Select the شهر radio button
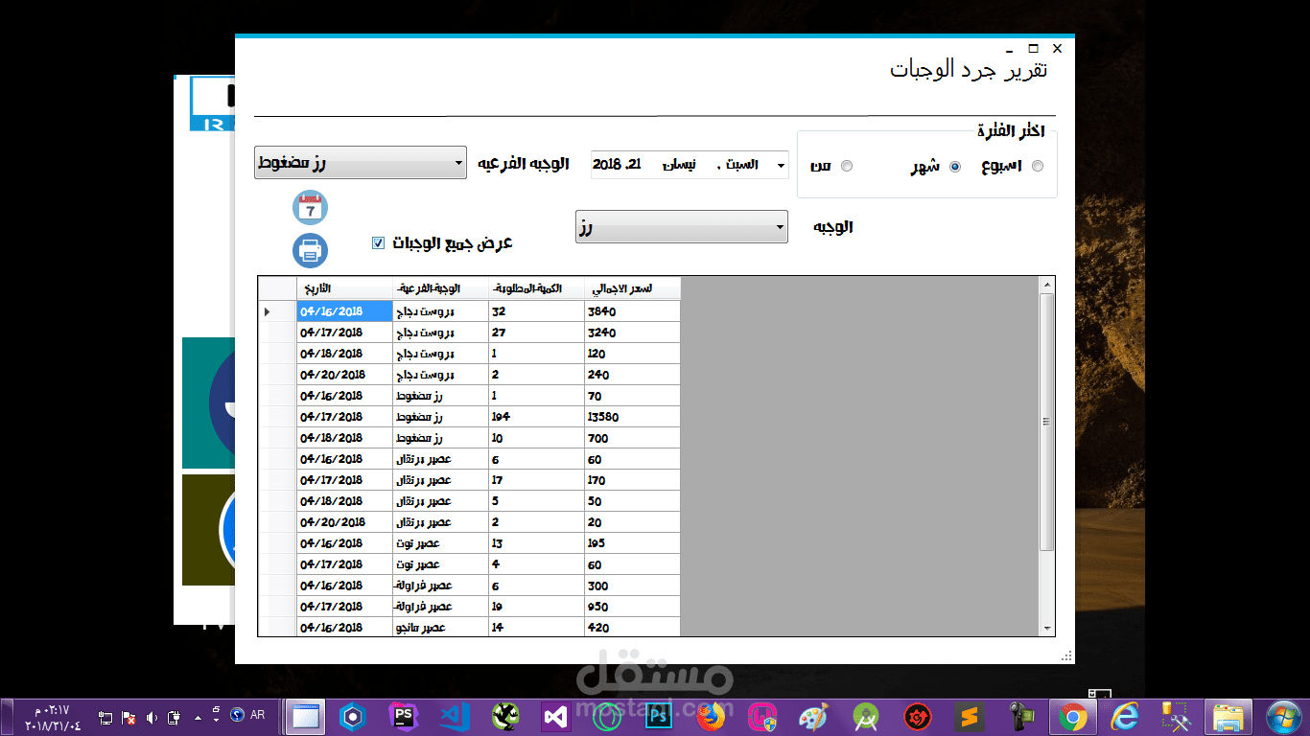The height and width of the screenshot is (736, 1310). coord(954,166)
